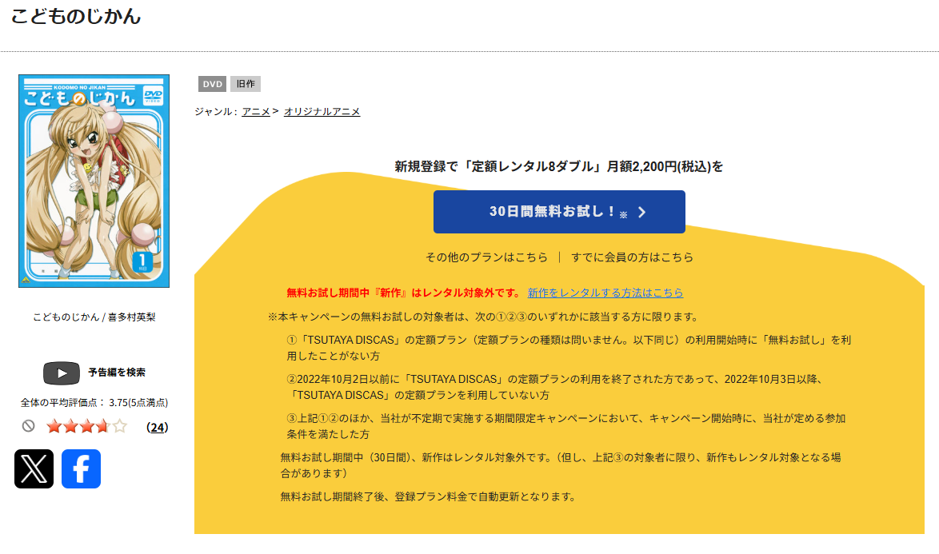Click the page title こどものじかん
The width and height of the screenshot is (939, 554).
tap(76, 16)
